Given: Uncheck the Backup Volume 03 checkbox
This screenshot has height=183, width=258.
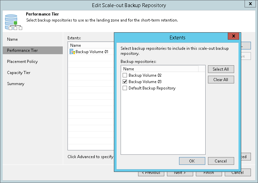Looking at the screenshot, I should click(x=125, y=82).
